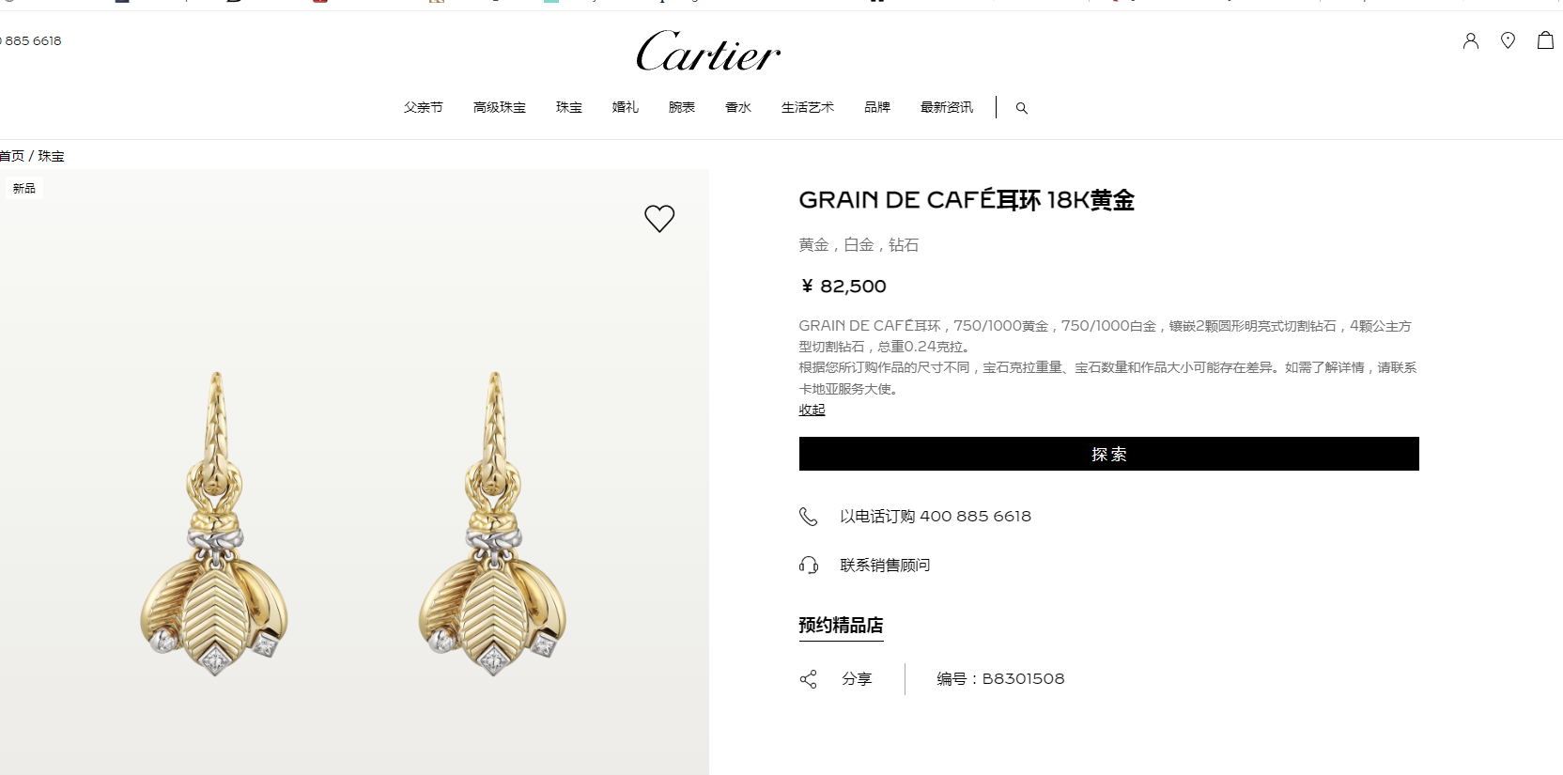The height and width of the screenshot is (775, 1563).
Task: Open the 父亲节 menu item
Action: (x=424, y=107)
